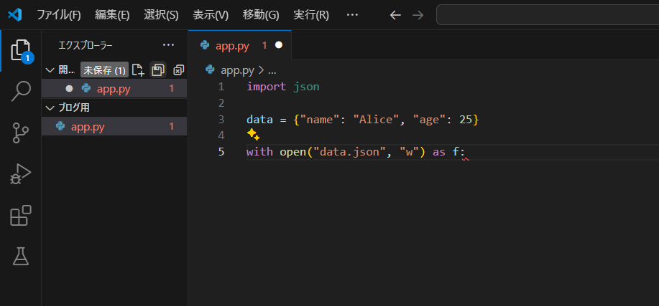This screenshot has height=306, width=659.
Task: Open the Source Control view icon
Action: (x=21, y=133)
